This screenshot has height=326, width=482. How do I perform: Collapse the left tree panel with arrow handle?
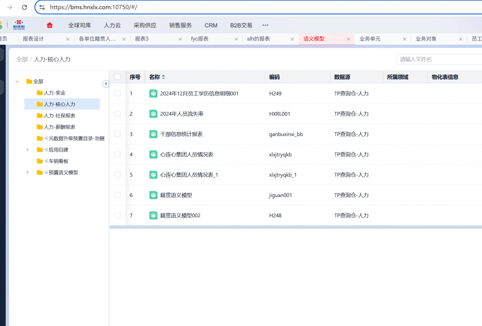(x=105, y=84)
